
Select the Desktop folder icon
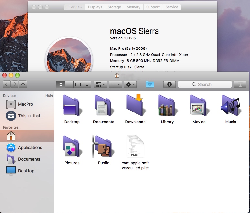tap(72, 105)
